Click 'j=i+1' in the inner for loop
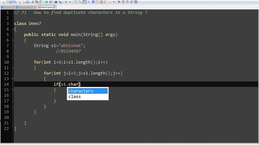Screen dimensions: 259x145 click(x=70, y=73)
